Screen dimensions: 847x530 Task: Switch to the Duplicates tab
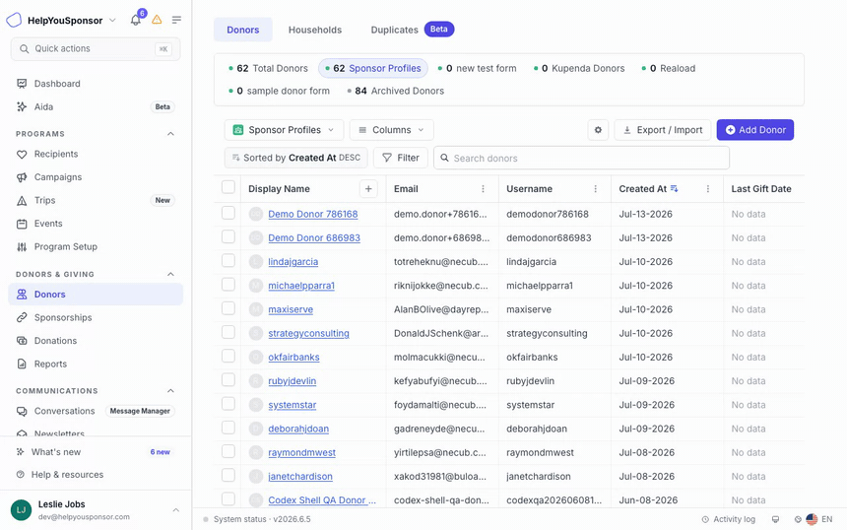[x=412, y=30]
